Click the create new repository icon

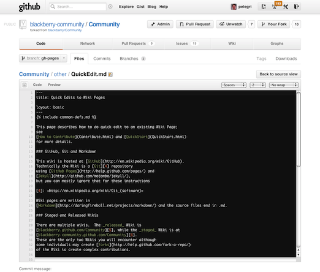(264, 7)
